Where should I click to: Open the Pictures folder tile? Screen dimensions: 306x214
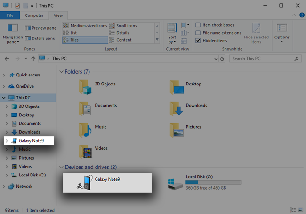tap(185, 130)
